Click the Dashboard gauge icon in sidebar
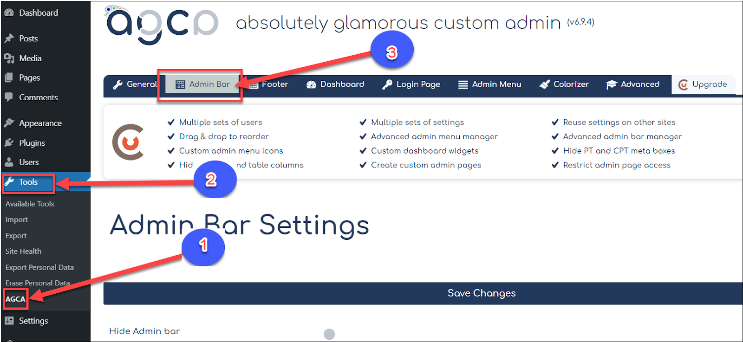Viewport: 743px width, 342px height. [x=9, y=13]
